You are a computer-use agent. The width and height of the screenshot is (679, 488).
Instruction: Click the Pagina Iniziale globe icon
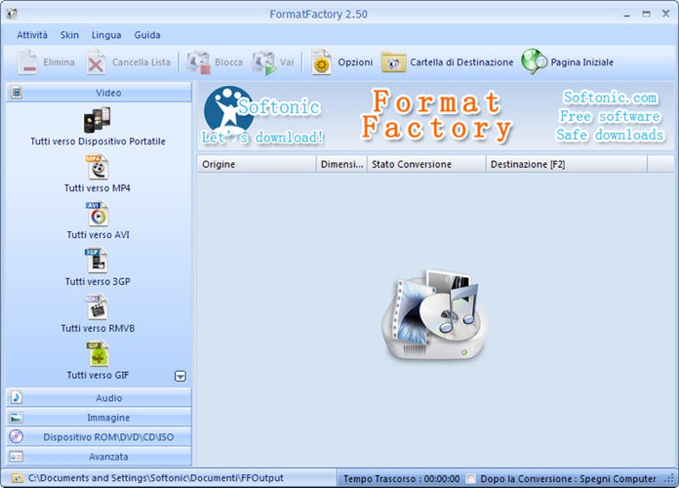534,61
